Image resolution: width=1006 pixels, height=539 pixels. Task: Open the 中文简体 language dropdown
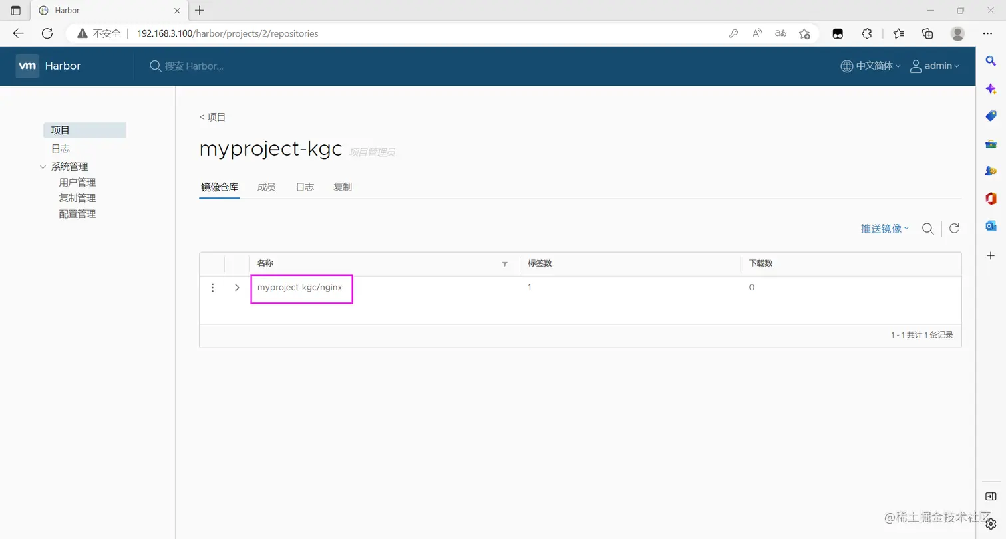[x=878, y=66]
